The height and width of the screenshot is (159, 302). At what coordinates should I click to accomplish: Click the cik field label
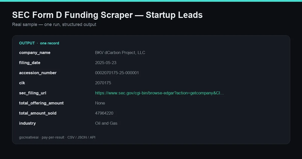[x=22, y=83]
